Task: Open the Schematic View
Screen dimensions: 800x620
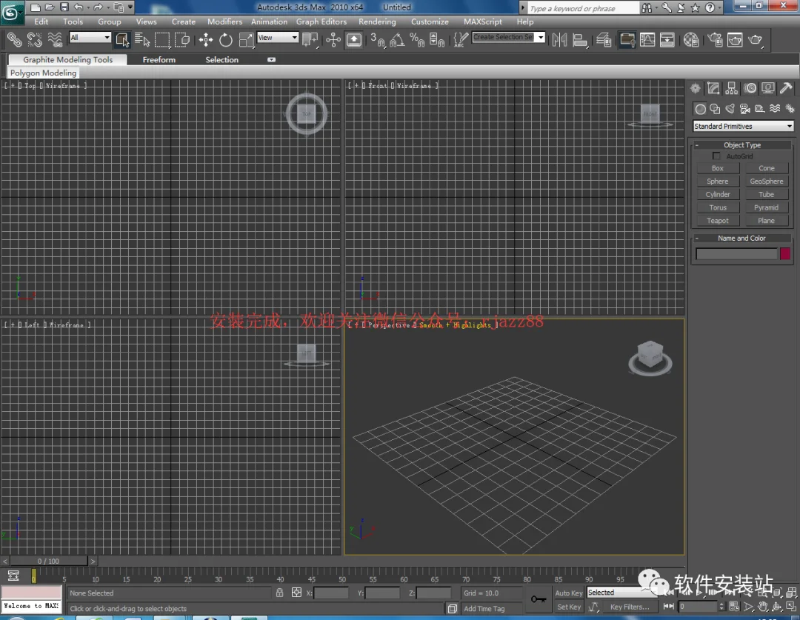Action: (x=667, y=40)
